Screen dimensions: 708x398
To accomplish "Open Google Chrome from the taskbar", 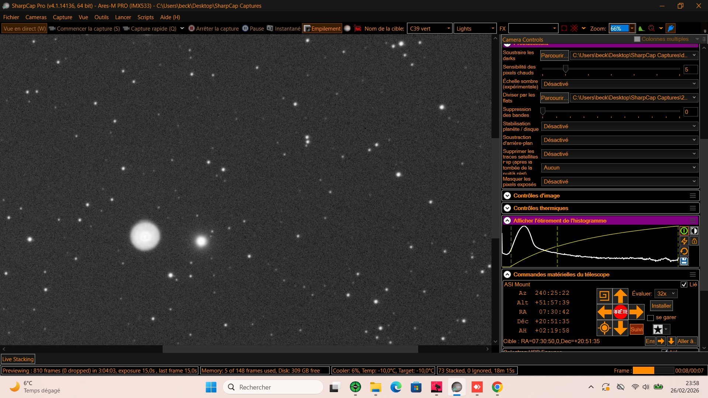I will 497,387.
